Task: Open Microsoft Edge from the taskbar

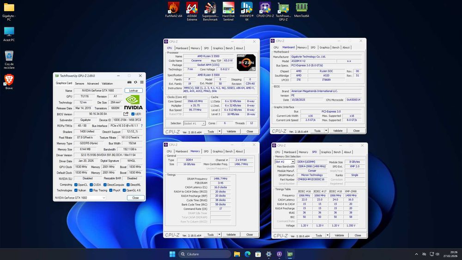Action: tap(248, 254)
